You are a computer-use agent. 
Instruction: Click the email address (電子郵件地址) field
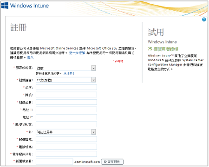point(66,154)
